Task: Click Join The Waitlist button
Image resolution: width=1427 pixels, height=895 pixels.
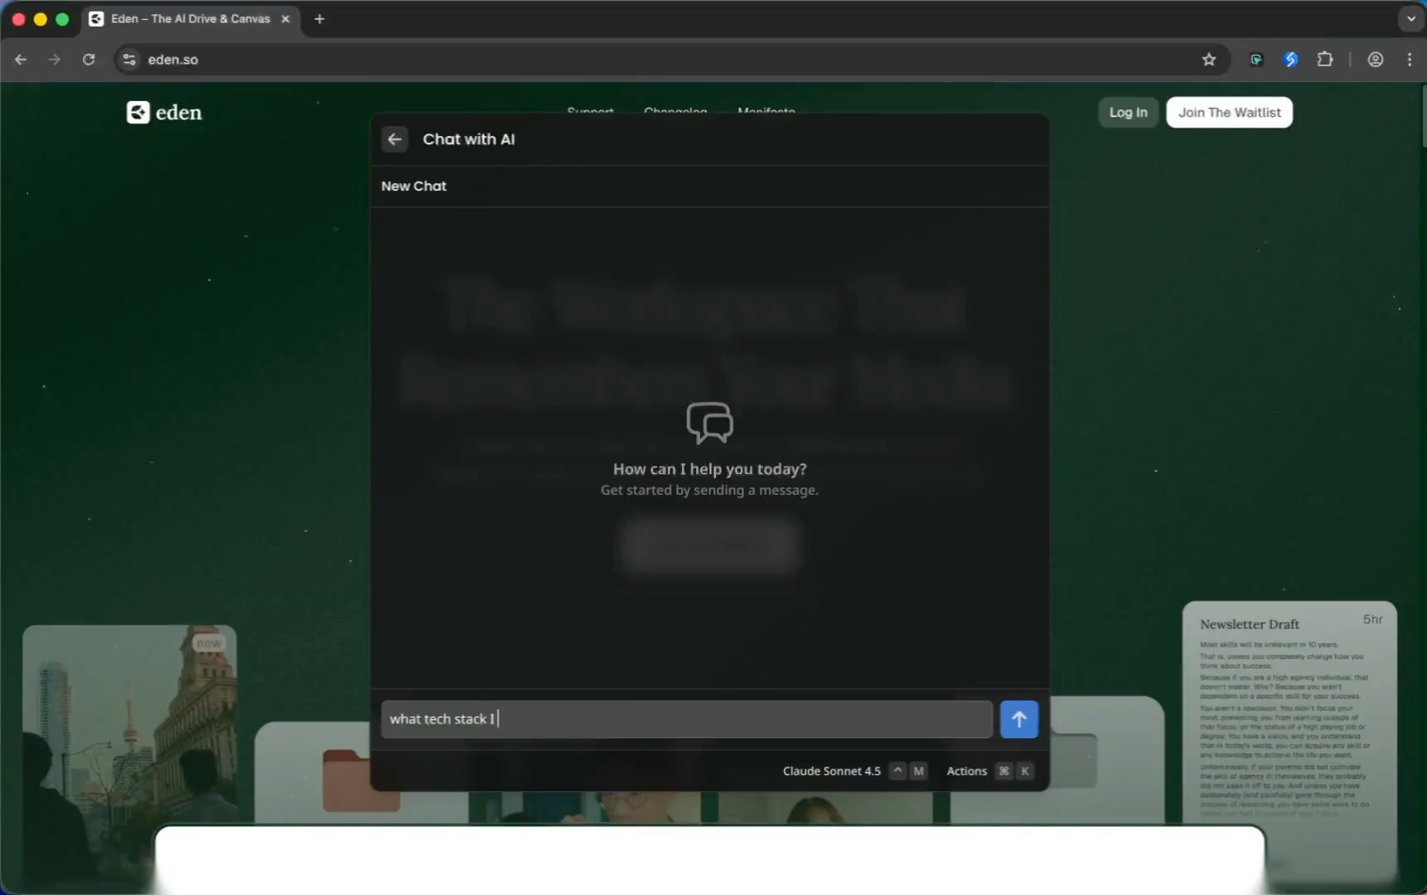Action: tap(1229, 113)
